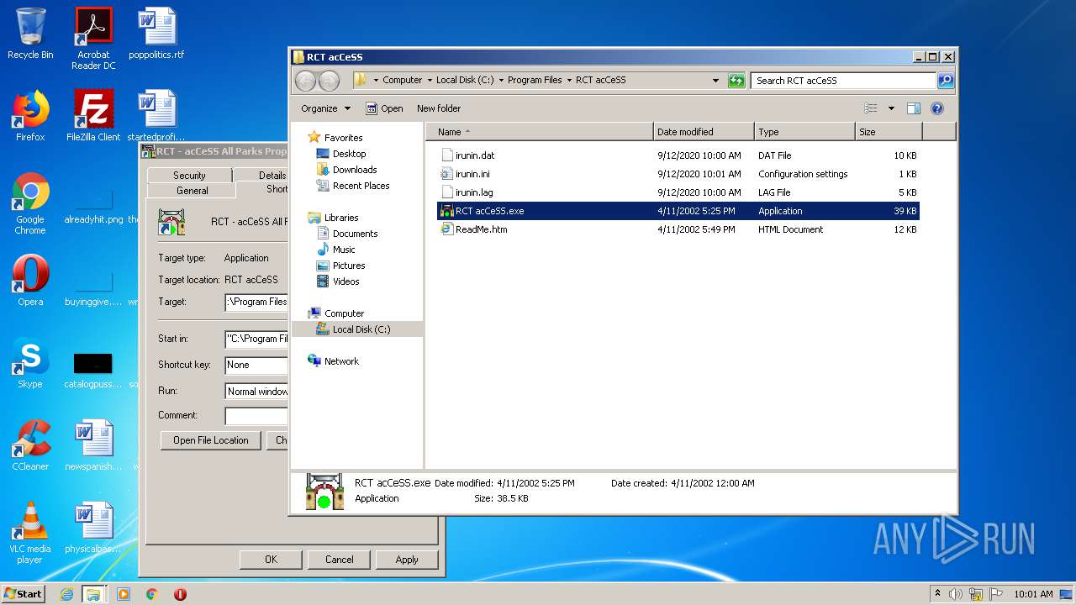The height and width of the screenshot is (605, 1076).
Task: Expand Computer breadcrumb arrow in address bar
Action: pyautogui.click(x=430, y=81)
